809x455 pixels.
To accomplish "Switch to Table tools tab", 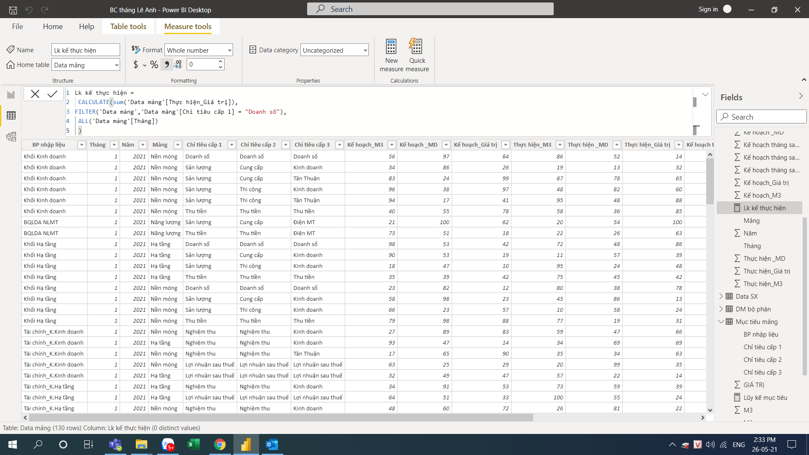I will (128, 27).
